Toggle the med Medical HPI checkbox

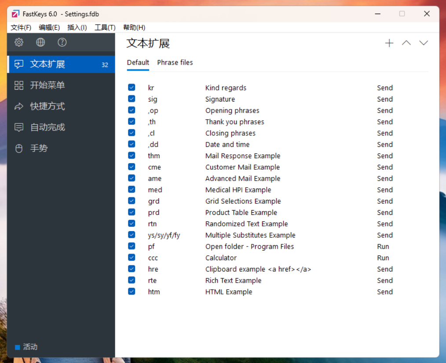coord(132,189)
